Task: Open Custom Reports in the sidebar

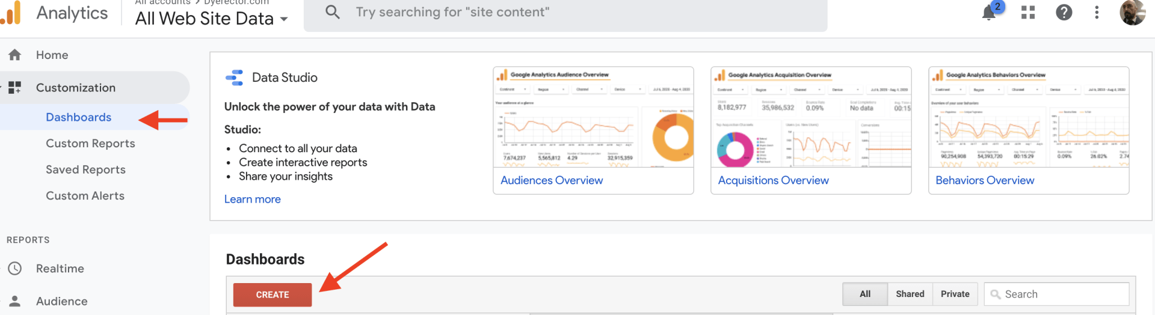Action: [x=90, y=144]
